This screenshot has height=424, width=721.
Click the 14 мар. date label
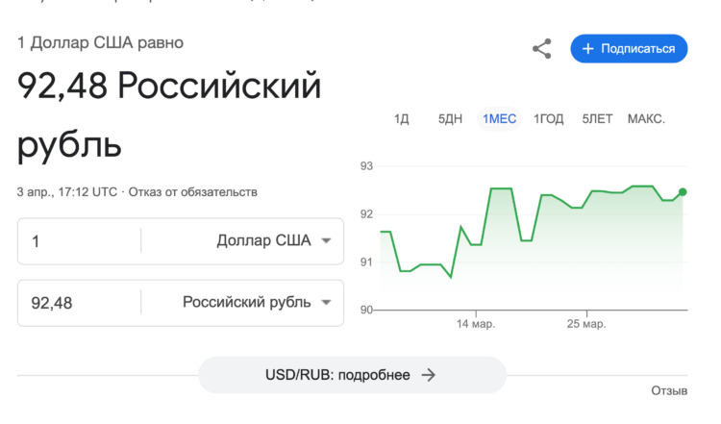coord(476,324)
